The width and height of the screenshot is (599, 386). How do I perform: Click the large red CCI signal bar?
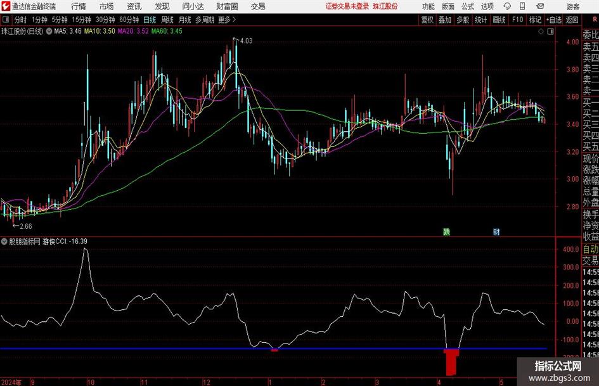coord(451,362)
